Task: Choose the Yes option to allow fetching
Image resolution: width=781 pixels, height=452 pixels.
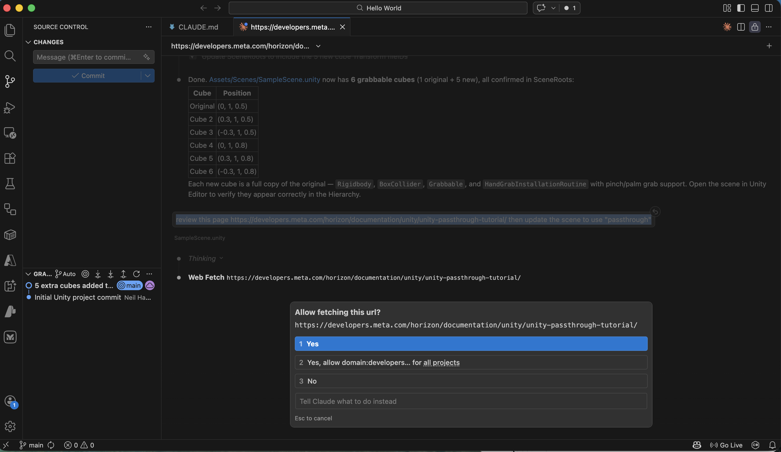Action: pos(470,344)
